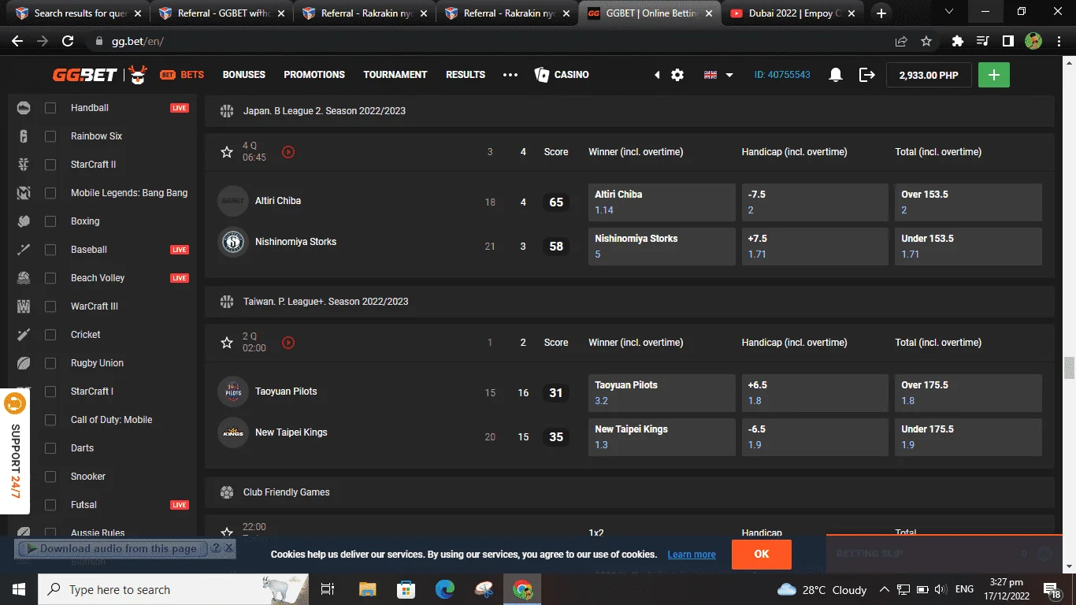Watch live stream of Taoyuan Pilots match
1076x605 pixels.
click(288, 343)
